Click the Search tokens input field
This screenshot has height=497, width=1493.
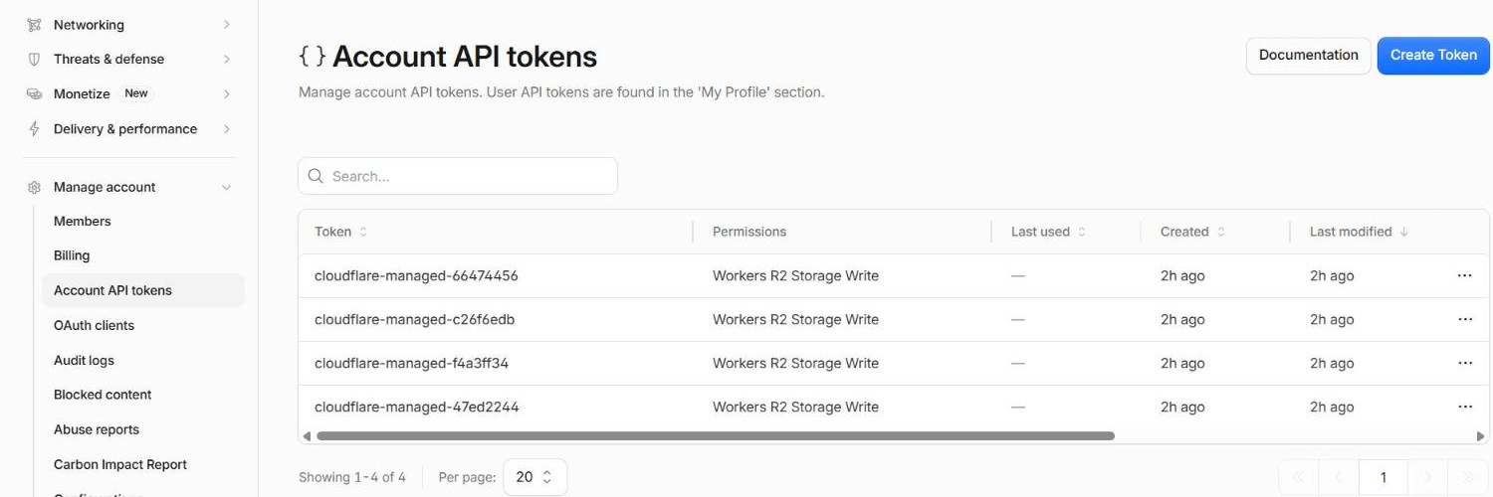click(x=458, y=176)
